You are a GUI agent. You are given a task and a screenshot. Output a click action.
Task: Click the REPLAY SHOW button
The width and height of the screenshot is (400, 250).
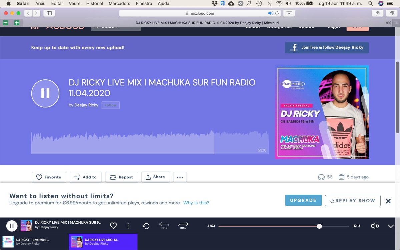[x=353, y=200]
